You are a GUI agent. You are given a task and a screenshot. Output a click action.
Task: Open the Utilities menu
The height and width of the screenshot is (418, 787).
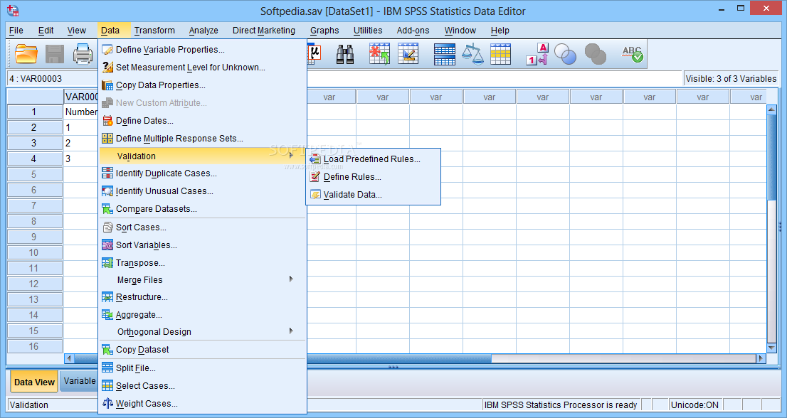tap(368, 31)
